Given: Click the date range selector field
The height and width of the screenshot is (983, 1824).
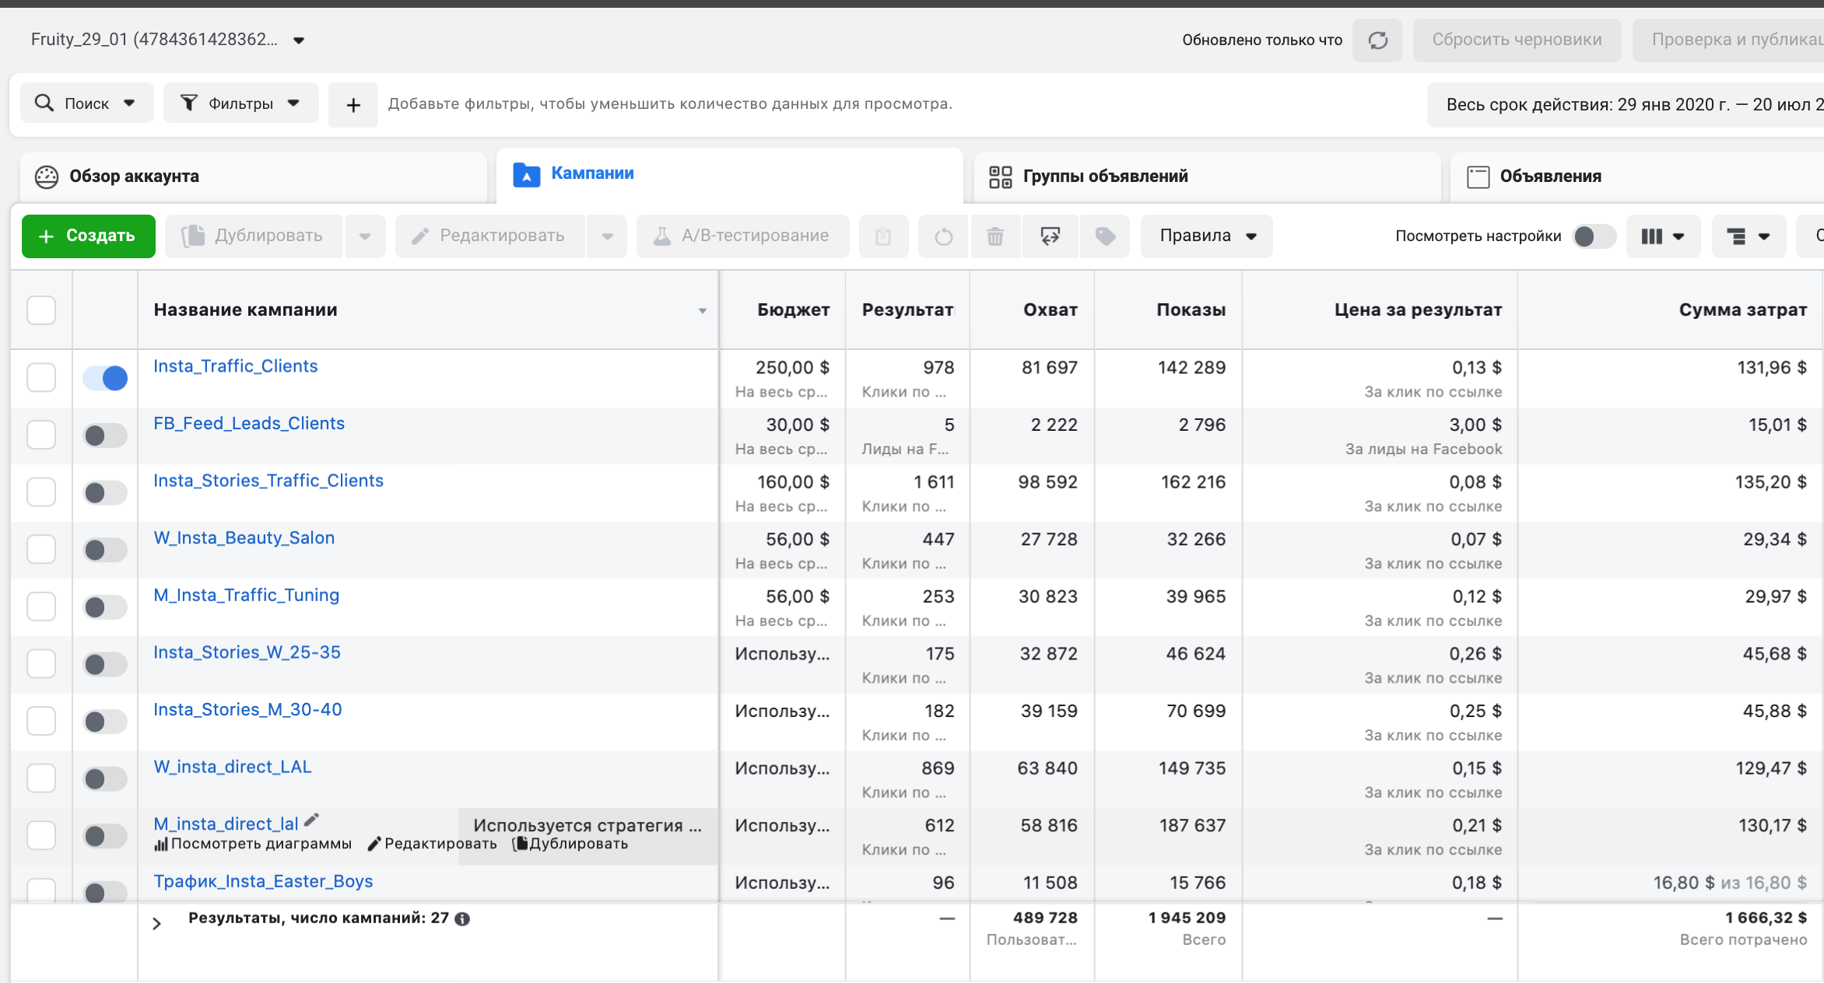Looking at the screenshot, I should coord(1626,105).
